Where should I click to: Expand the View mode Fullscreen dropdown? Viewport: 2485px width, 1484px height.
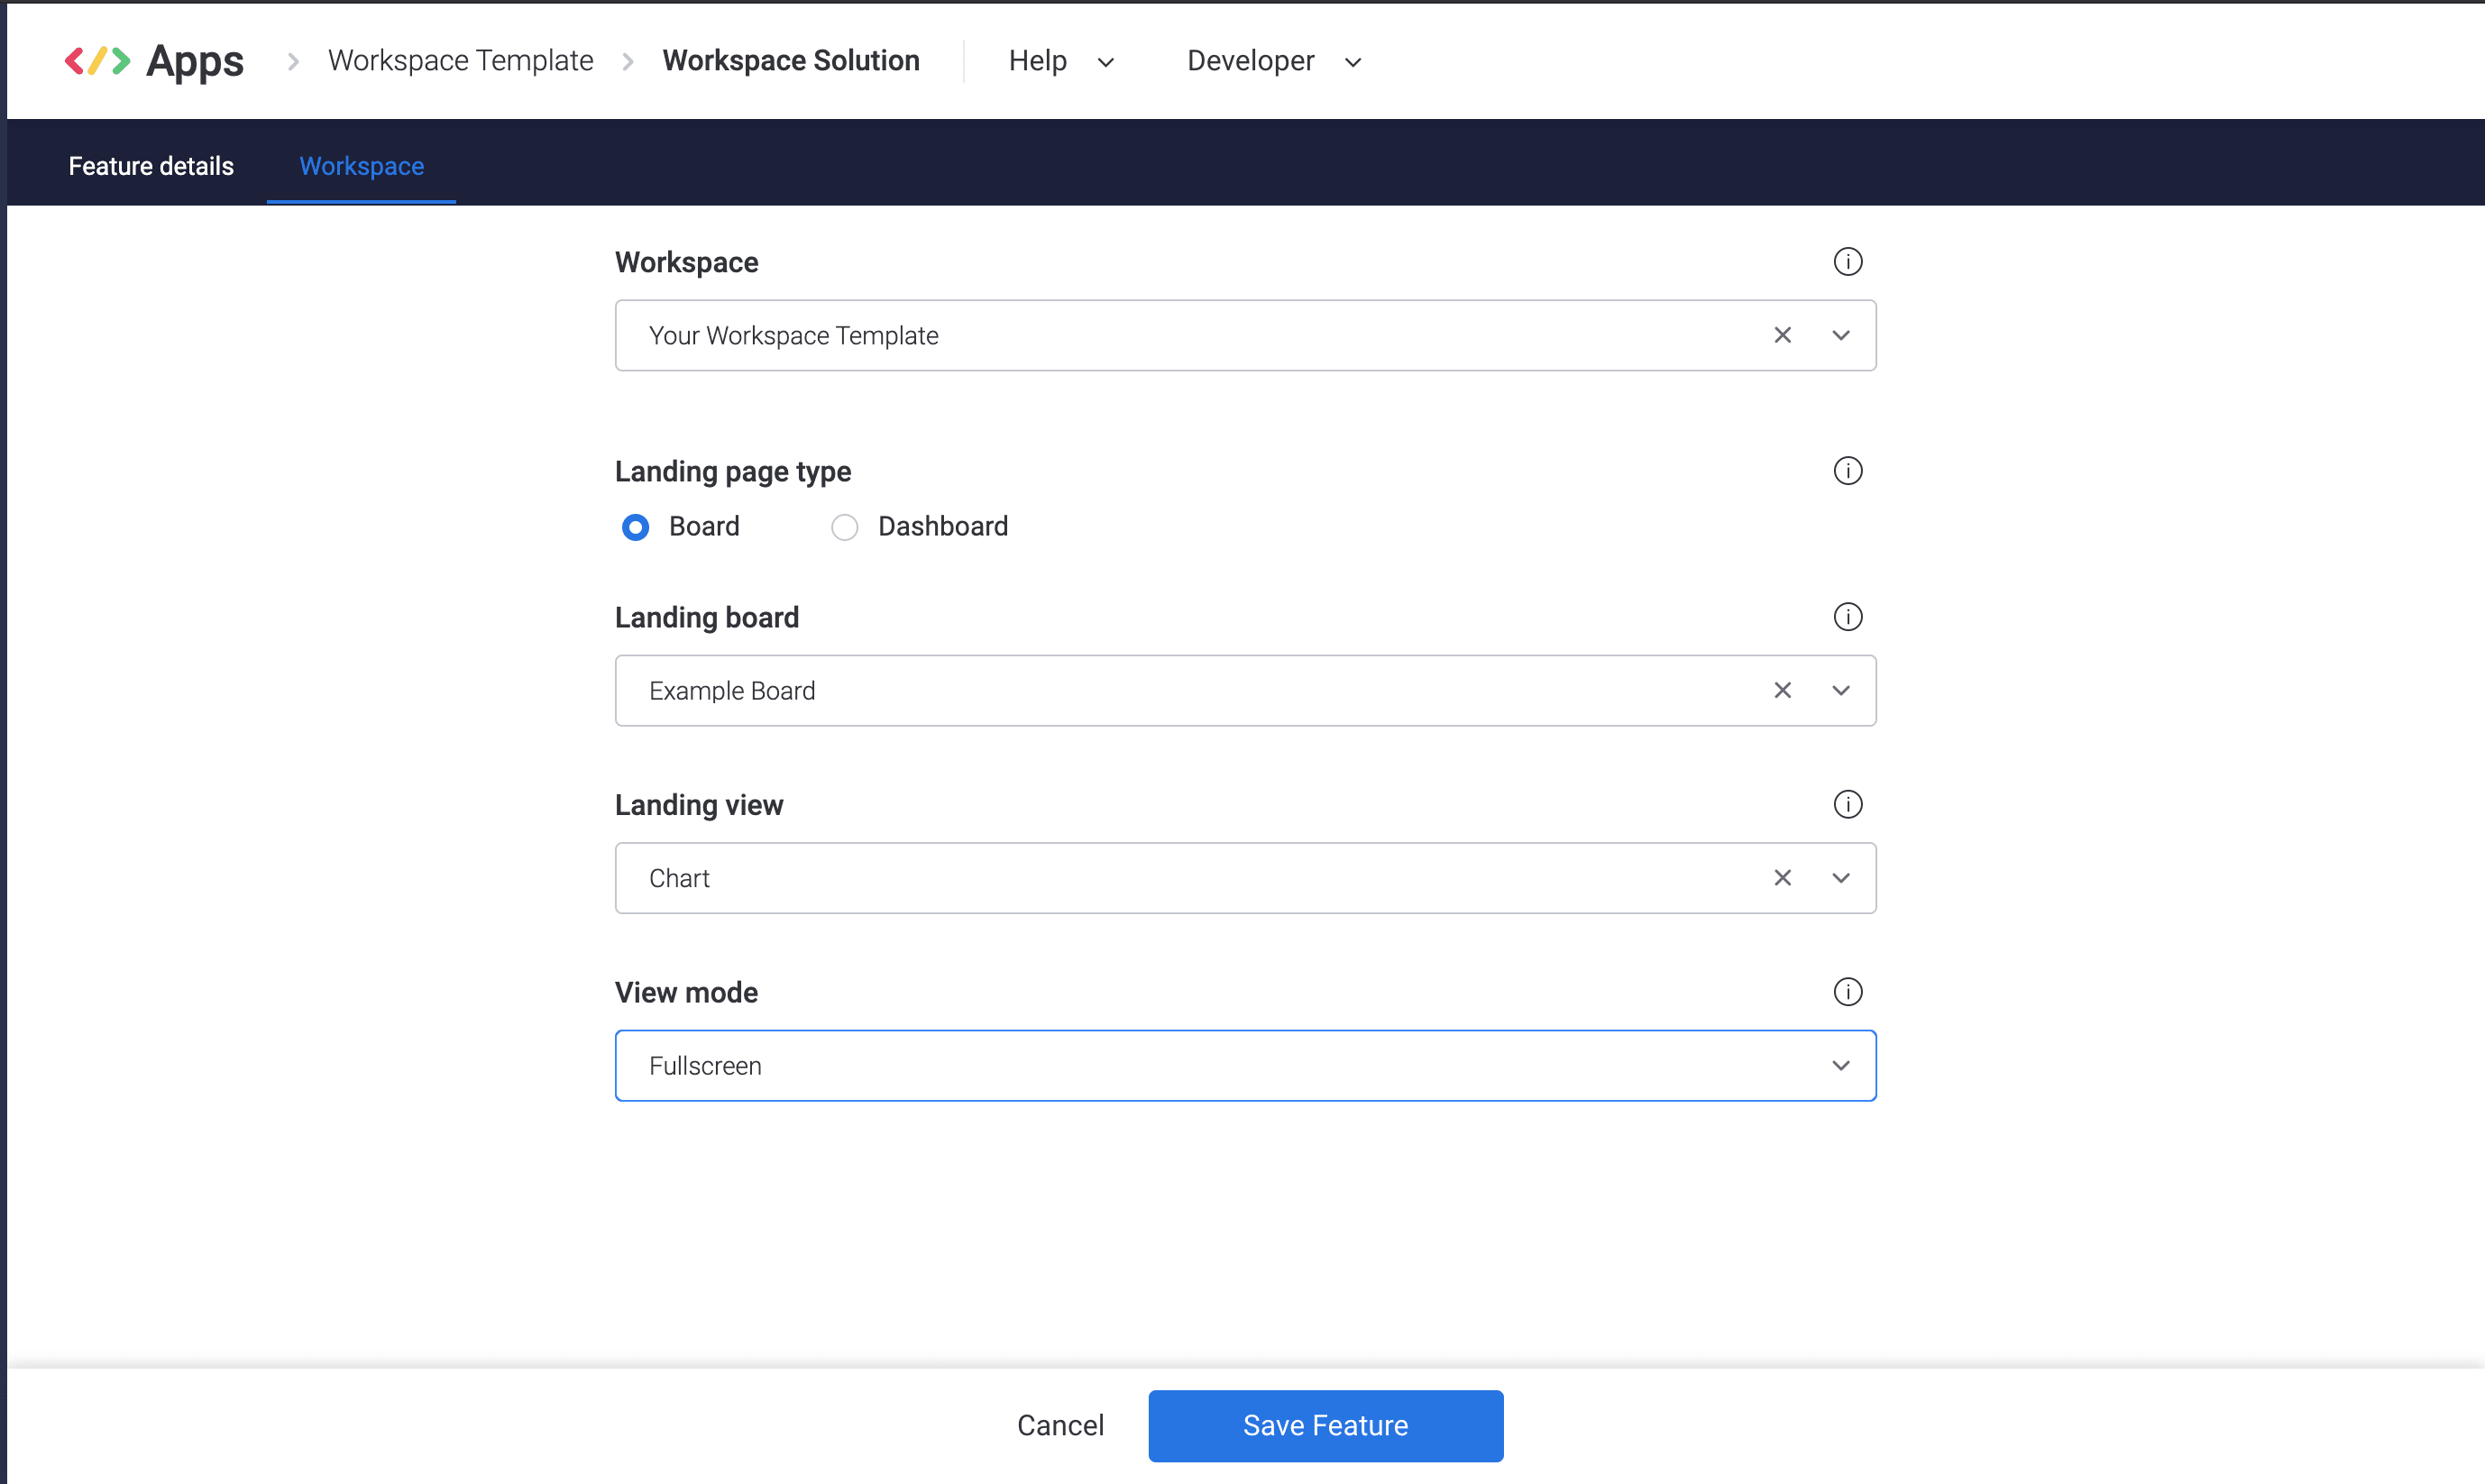pos(1245,1066)
